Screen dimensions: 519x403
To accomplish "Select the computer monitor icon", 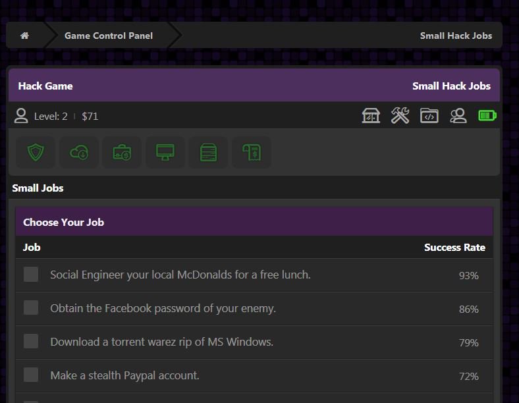I will click(165, 152).
